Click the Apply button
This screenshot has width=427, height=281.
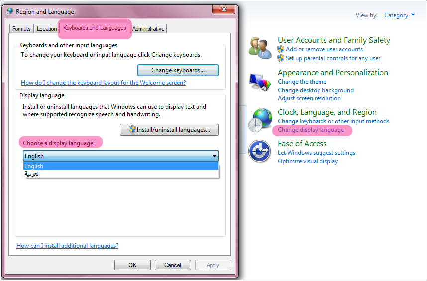(x=213, y=265)
